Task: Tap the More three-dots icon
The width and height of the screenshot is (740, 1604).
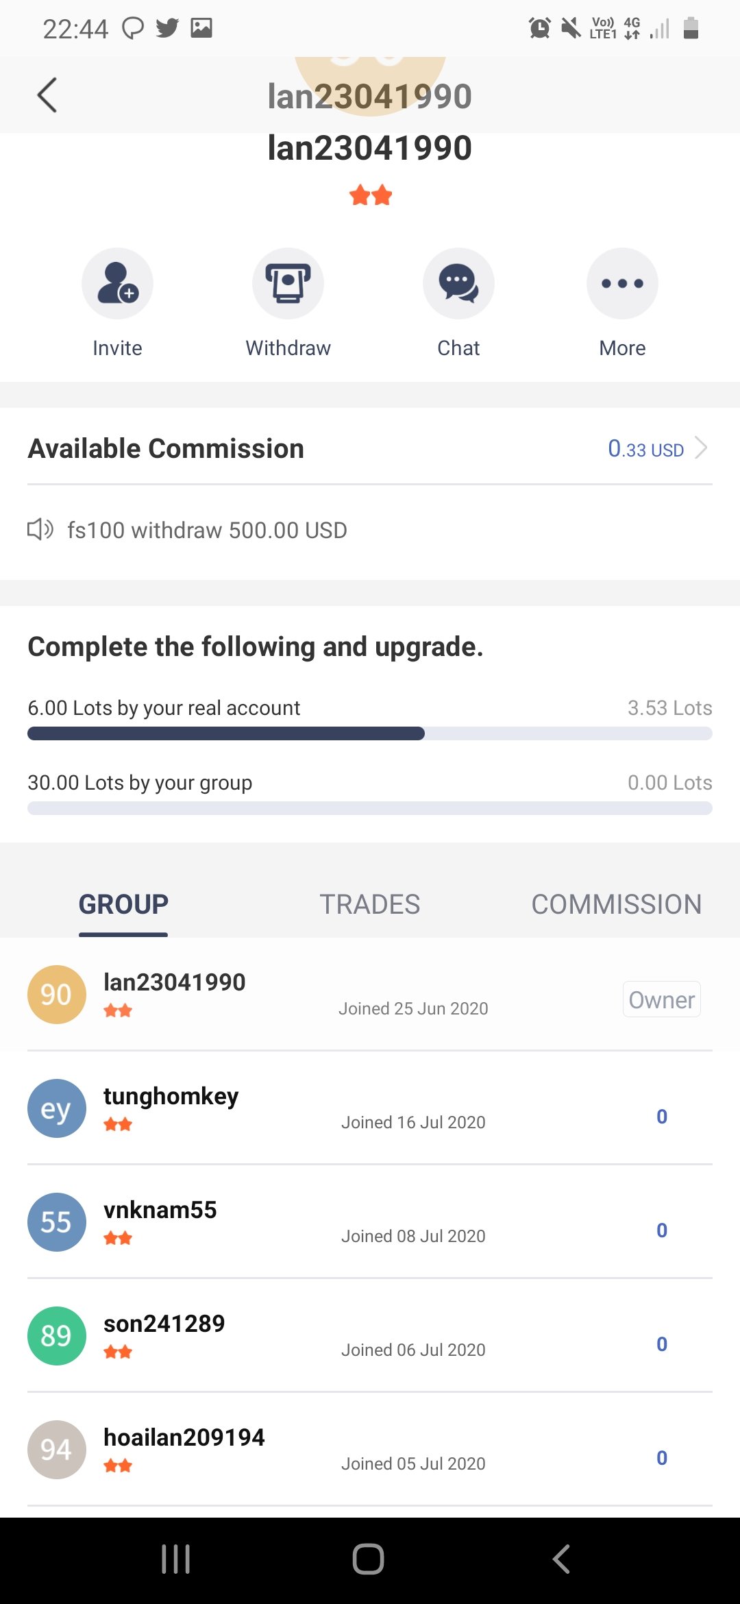Action: click(622, 283)
